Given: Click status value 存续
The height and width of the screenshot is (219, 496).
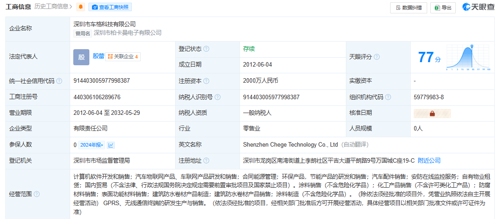Looking at the screenshot, I should tap(248, 49).
